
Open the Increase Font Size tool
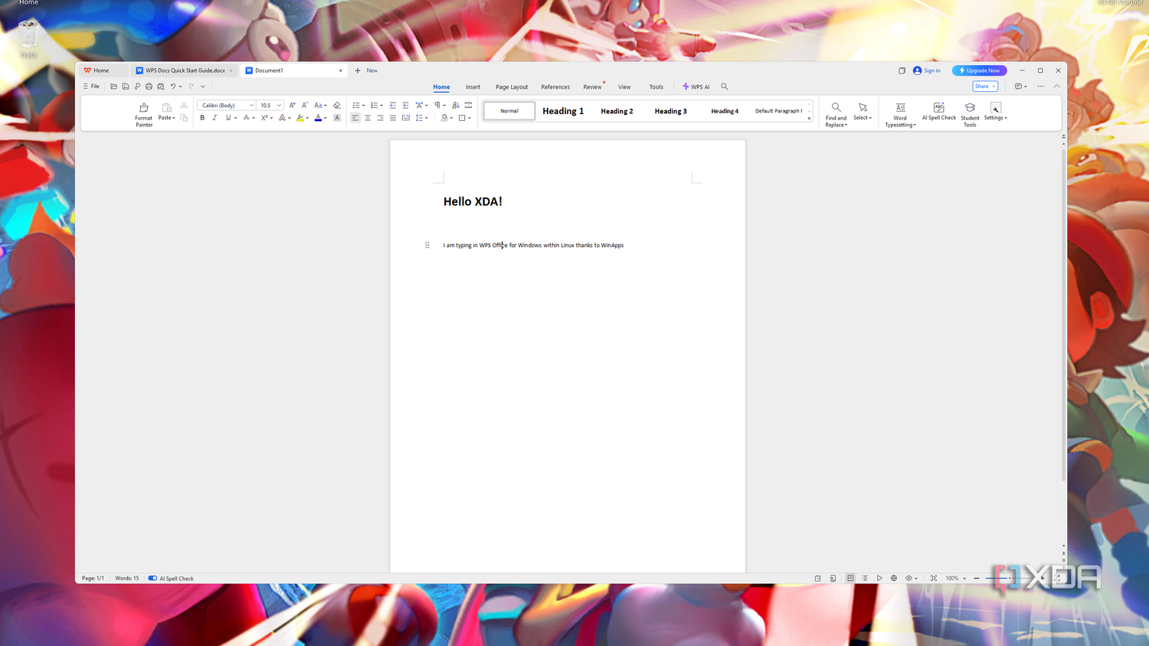click(291, 105)
